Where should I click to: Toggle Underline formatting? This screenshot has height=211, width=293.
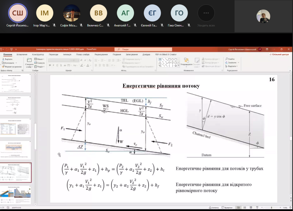coord(57,65)
